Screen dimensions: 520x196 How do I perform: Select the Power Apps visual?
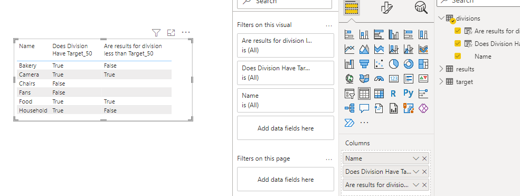point(423,108)
